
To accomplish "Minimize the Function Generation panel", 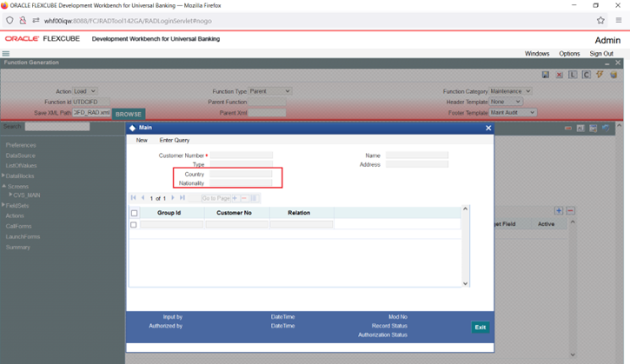I will tap(607, 63).
